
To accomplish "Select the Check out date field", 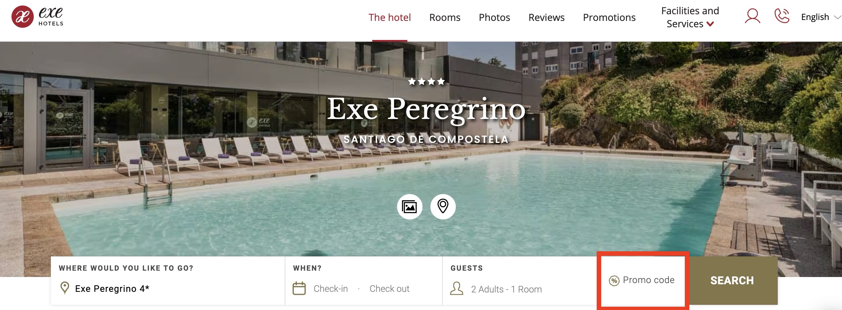I will tap(389, 289).
